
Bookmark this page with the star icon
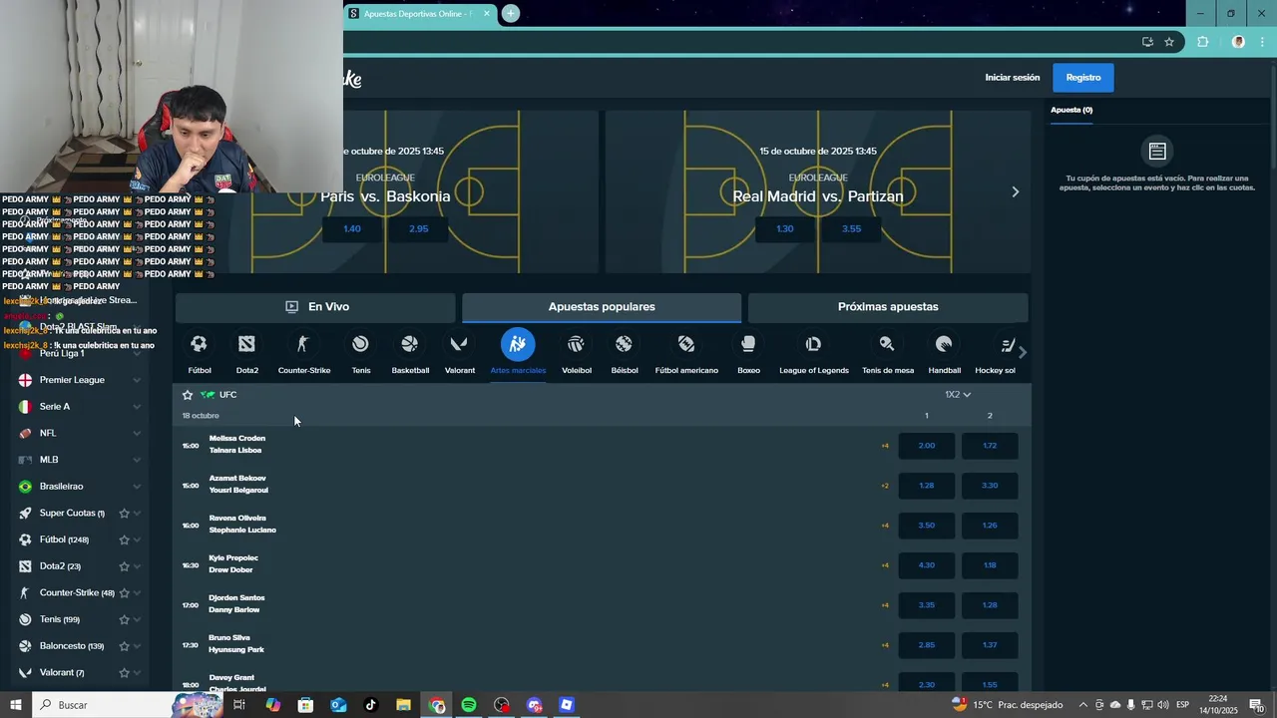click(x=1169, y=42)
